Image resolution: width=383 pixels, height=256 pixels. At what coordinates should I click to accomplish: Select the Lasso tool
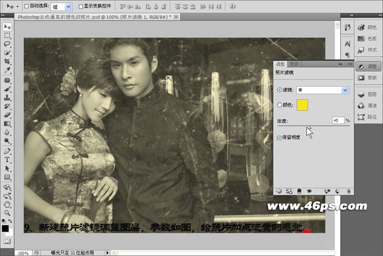pyautogui.click(x=7, y=44)
